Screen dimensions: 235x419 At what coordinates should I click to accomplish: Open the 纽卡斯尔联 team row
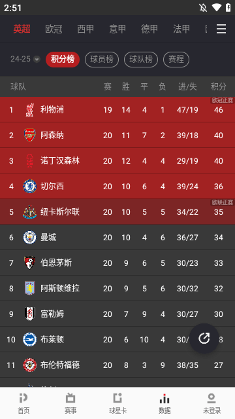click(117, 211)
